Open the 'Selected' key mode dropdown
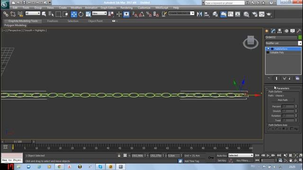Image resolution: width=303 pixels, height=170 pixels. [241, 155]
